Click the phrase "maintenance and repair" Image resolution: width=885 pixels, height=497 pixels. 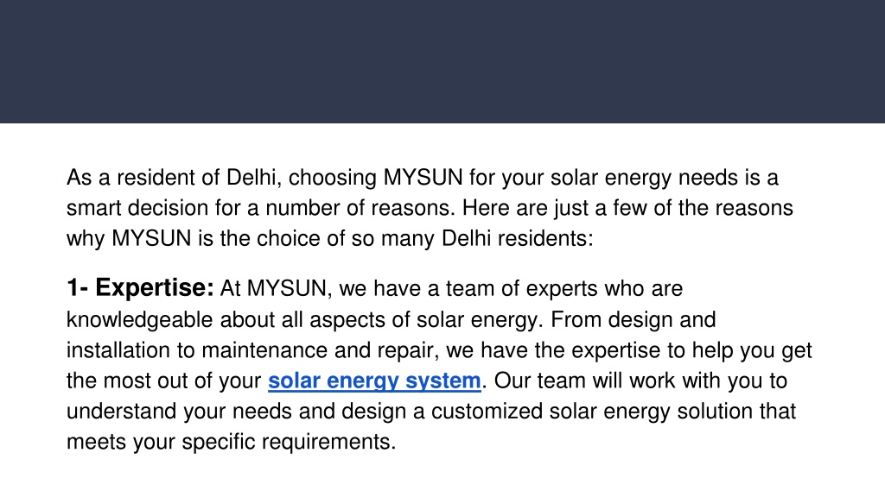pyautogui.click(x=320, y=350)
